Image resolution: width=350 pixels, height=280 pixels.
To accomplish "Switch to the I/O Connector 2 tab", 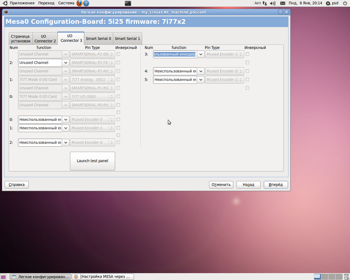I will tap(45, 39).
